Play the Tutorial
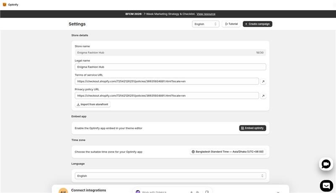 [x=231, y=24]
